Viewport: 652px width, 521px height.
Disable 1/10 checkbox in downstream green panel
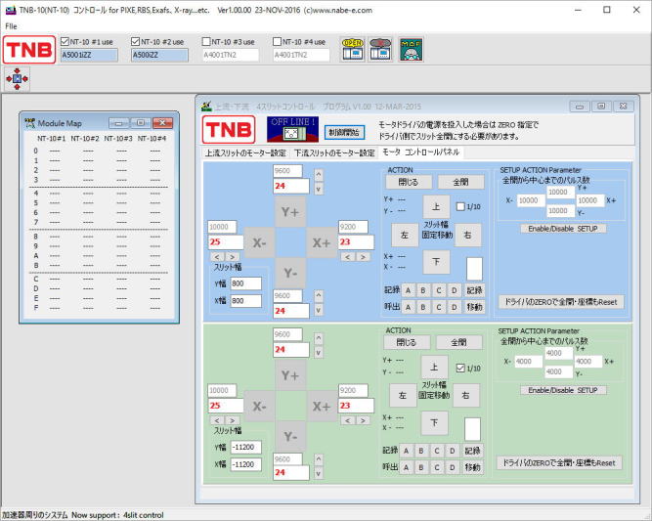(x=460, y=368)
